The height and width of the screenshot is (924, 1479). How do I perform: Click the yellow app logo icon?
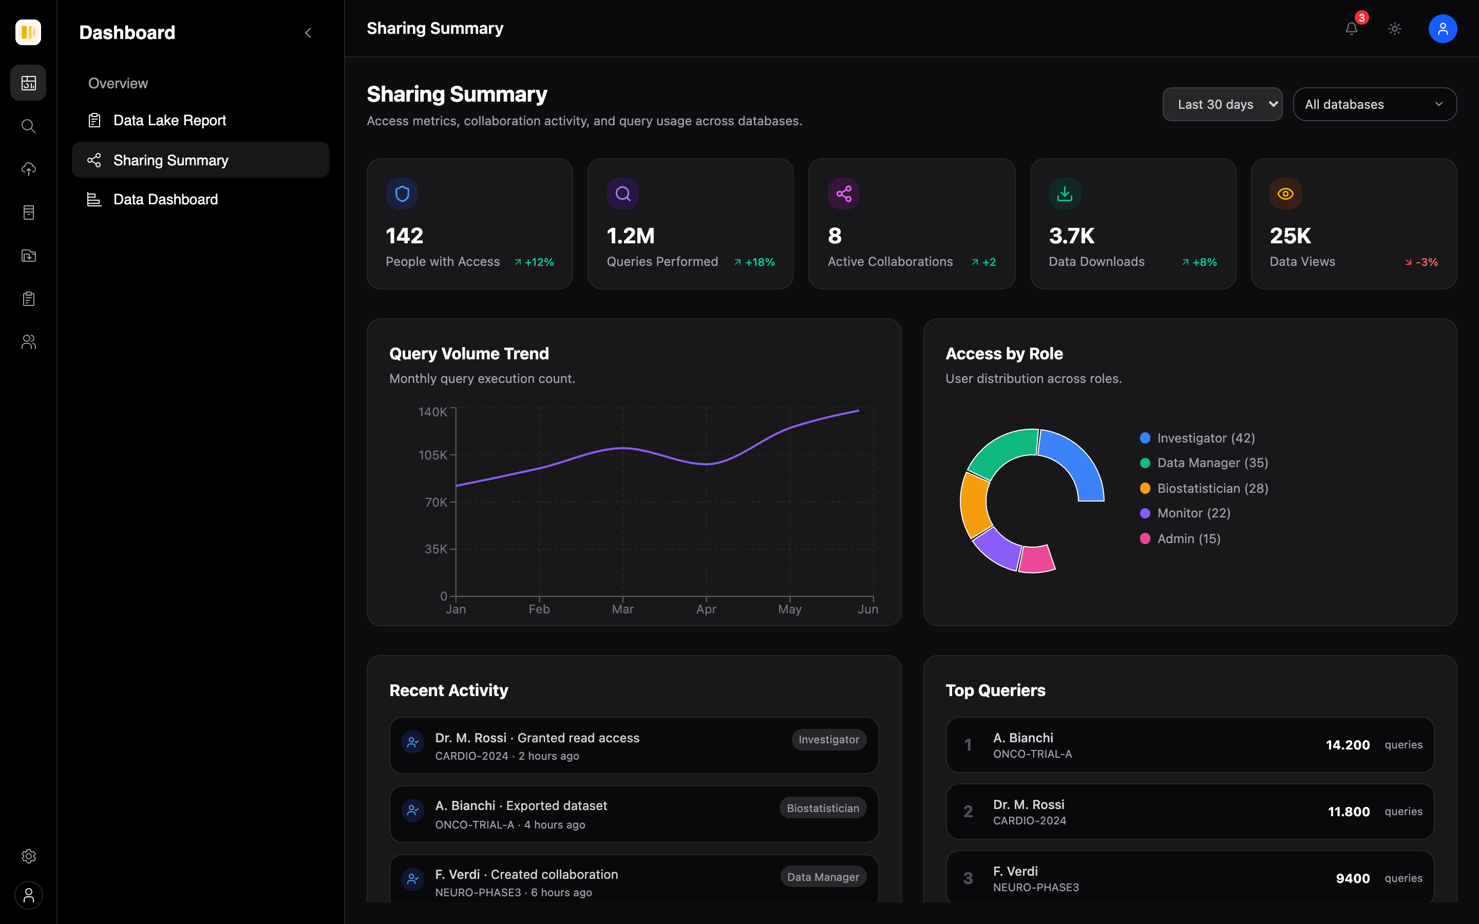(x=28, y=32)
